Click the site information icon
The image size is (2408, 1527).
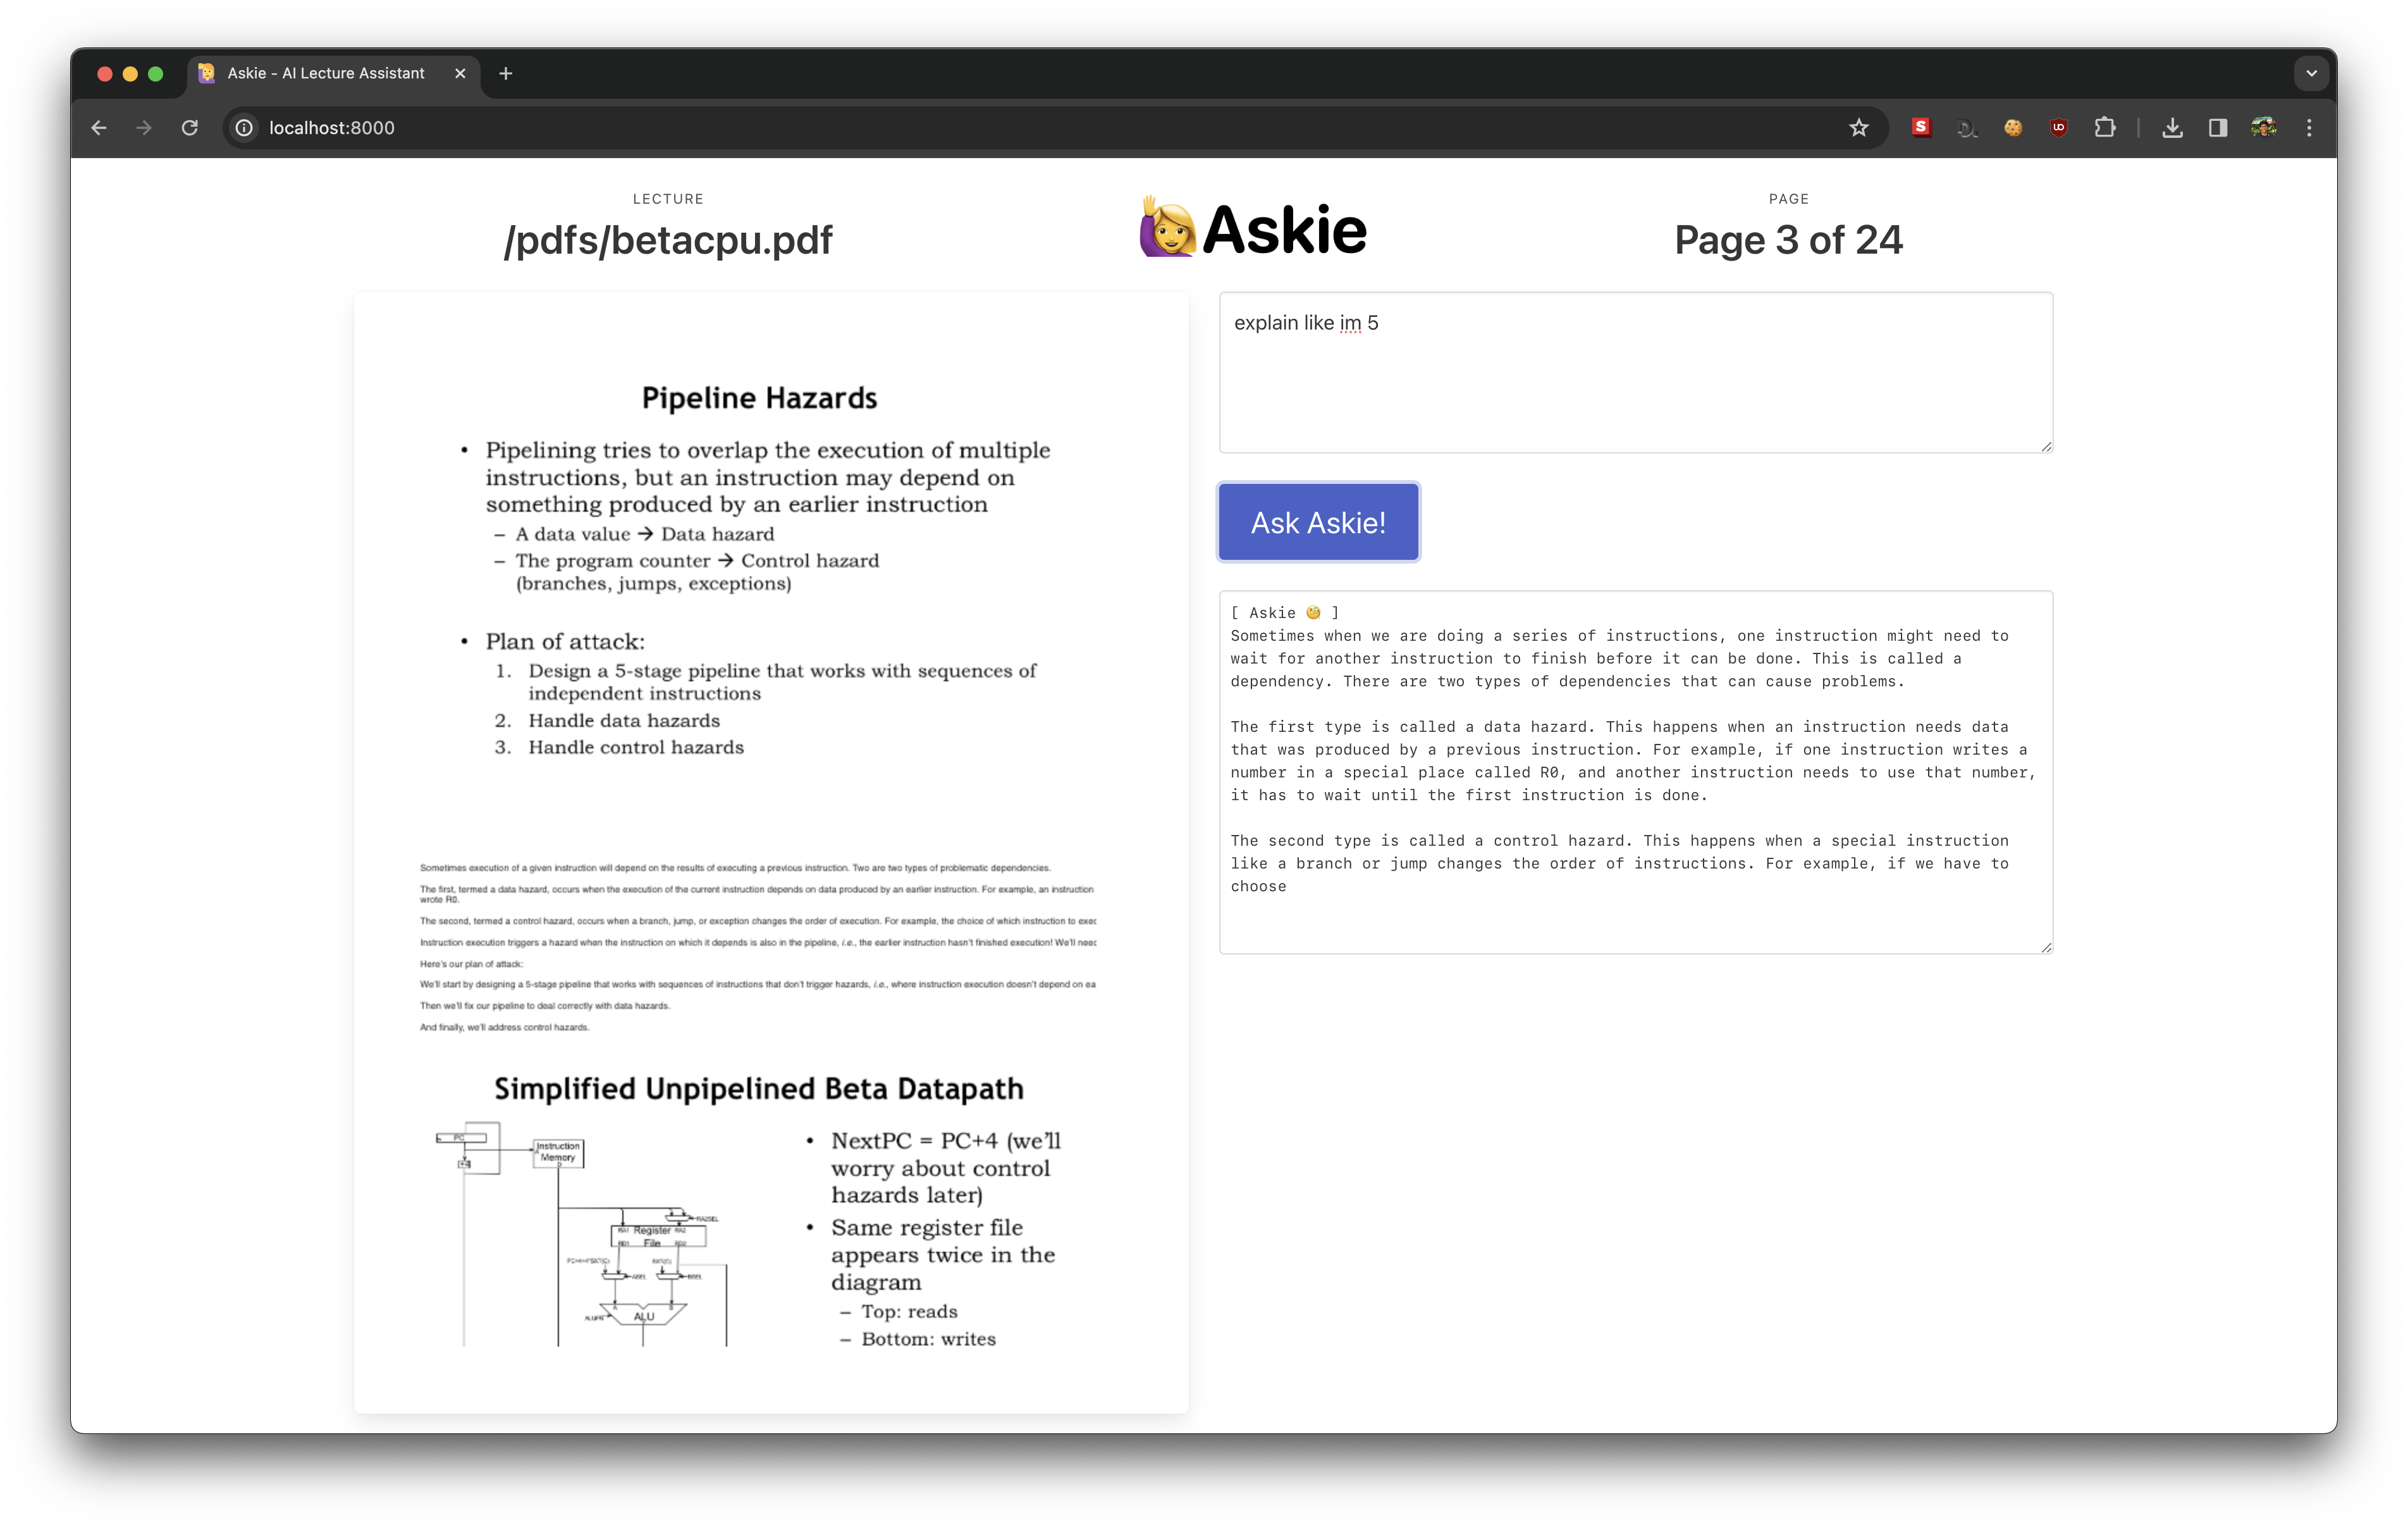click(x=244, y=128)
